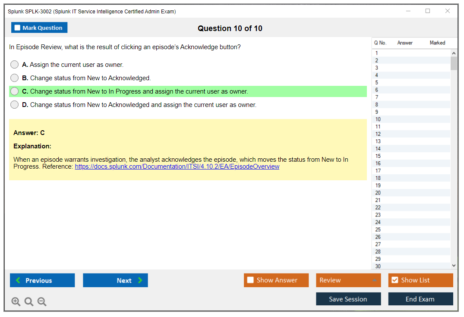464x317 pixels.
Task: Maximize the exam window
Action: (428, 11)
